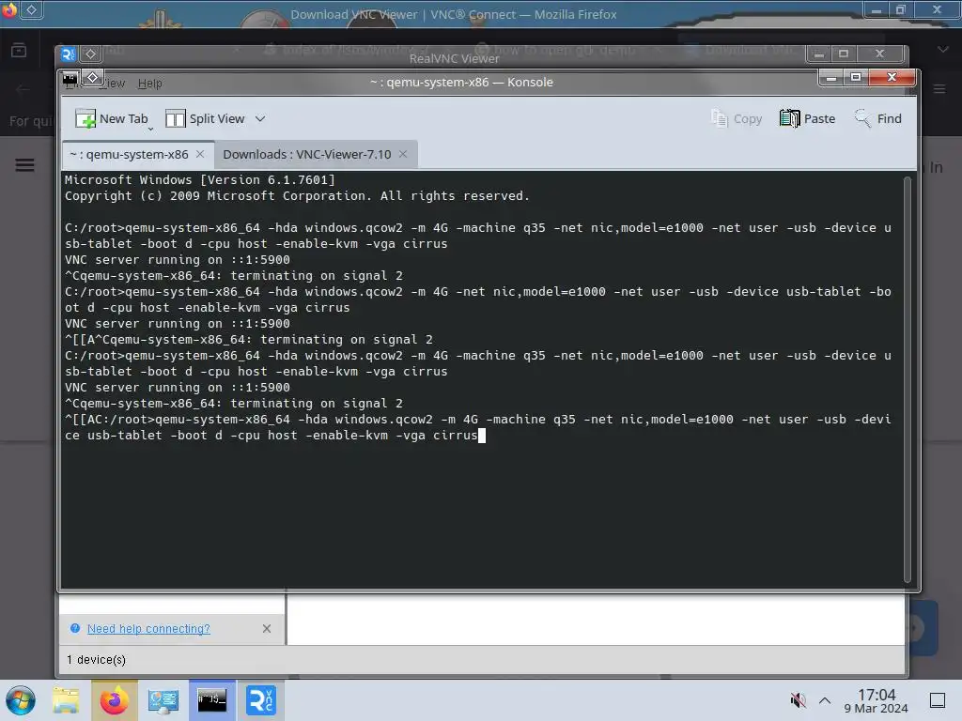Screen dimensions: 962x721
Task: Expand the Split View chevron dropdown
Action: [x=260, y=118]
